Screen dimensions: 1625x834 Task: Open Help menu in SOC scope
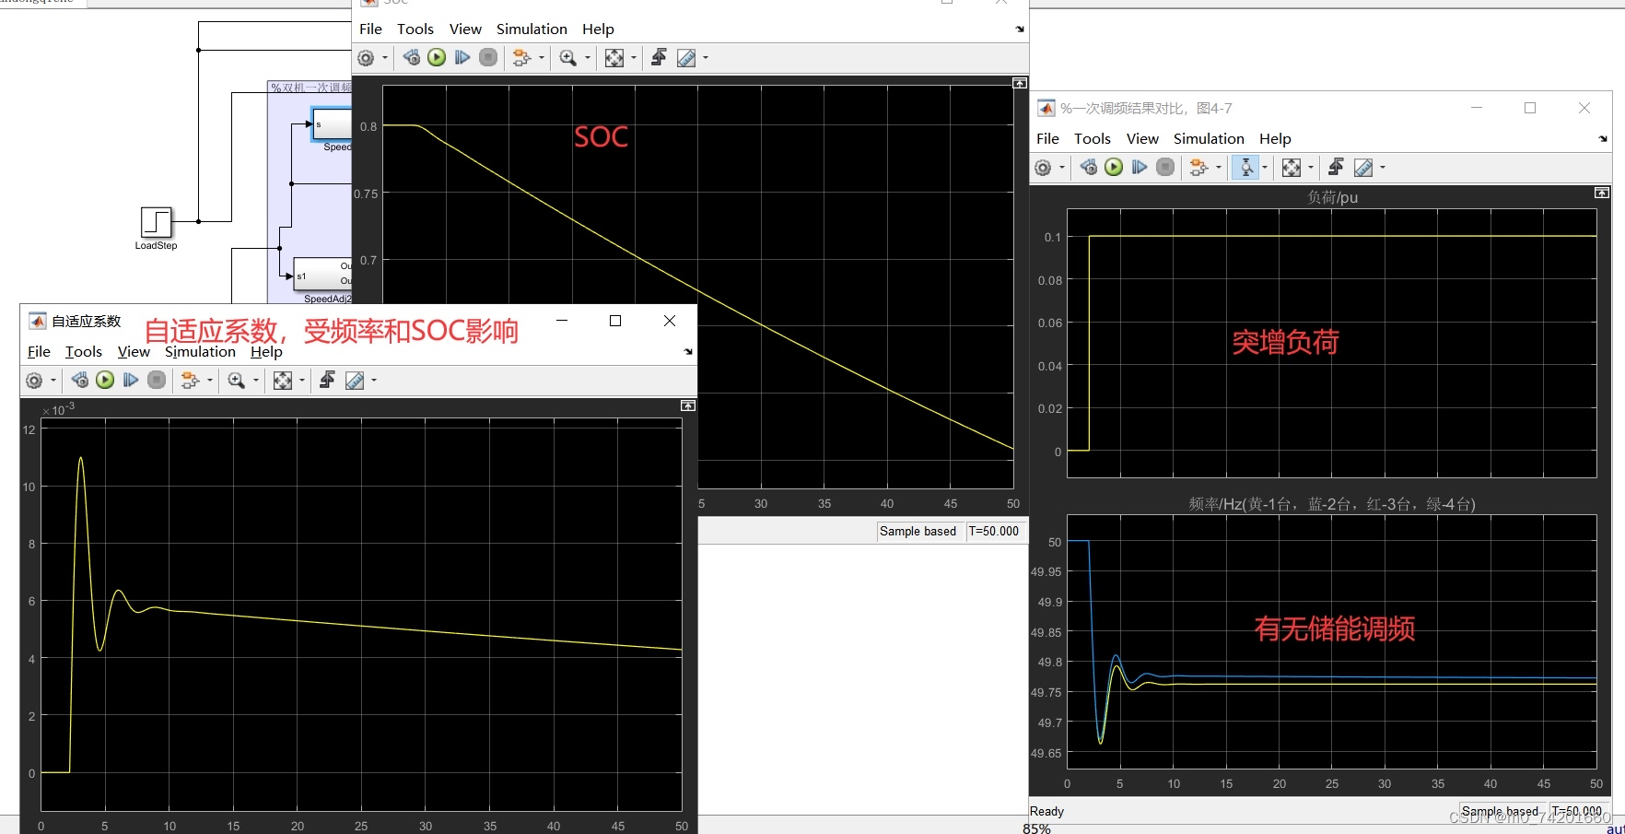[x=598, y=29]
